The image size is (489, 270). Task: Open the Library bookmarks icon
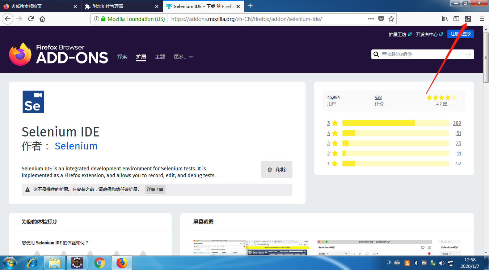pos(445,19)
